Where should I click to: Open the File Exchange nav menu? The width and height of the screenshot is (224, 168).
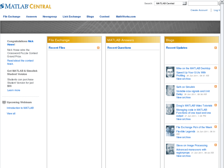(12, 17)
